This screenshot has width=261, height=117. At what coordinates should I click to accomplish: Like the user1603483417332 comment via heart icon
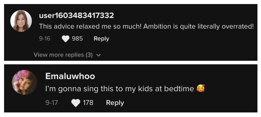pyautogui.click(x=66, y=39)
